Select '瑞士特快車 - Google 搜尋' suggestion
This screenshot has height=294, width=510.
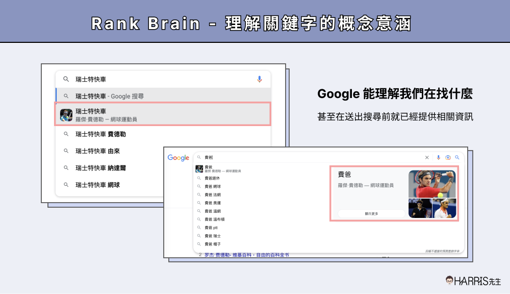coord(163,96)
